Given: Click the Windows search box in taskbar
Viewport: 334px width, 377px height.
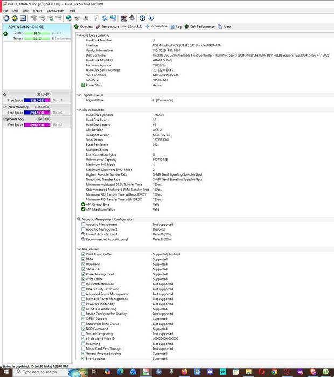Looking at the screenshot, I should click(40, 372).
